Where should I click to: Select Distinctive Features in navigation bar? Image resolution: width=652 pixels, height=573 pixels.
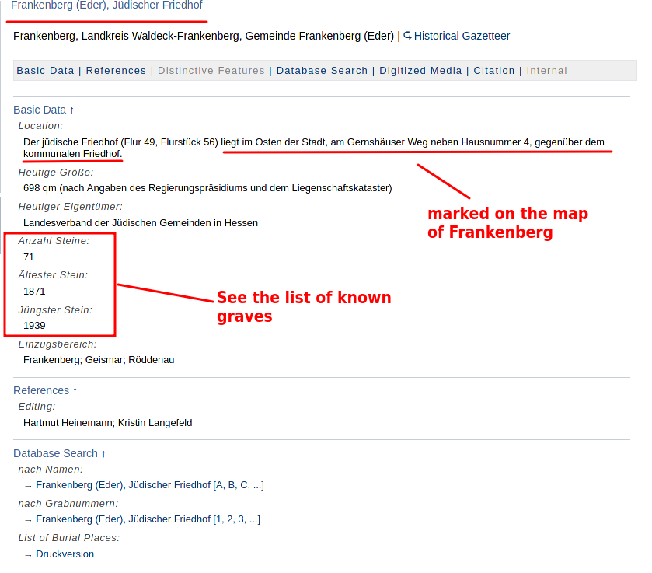click(211, 71)
